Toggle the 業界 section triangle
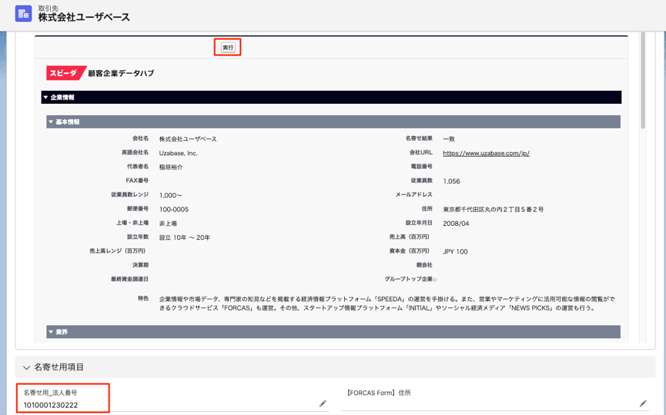 click(x=51, y=332)
